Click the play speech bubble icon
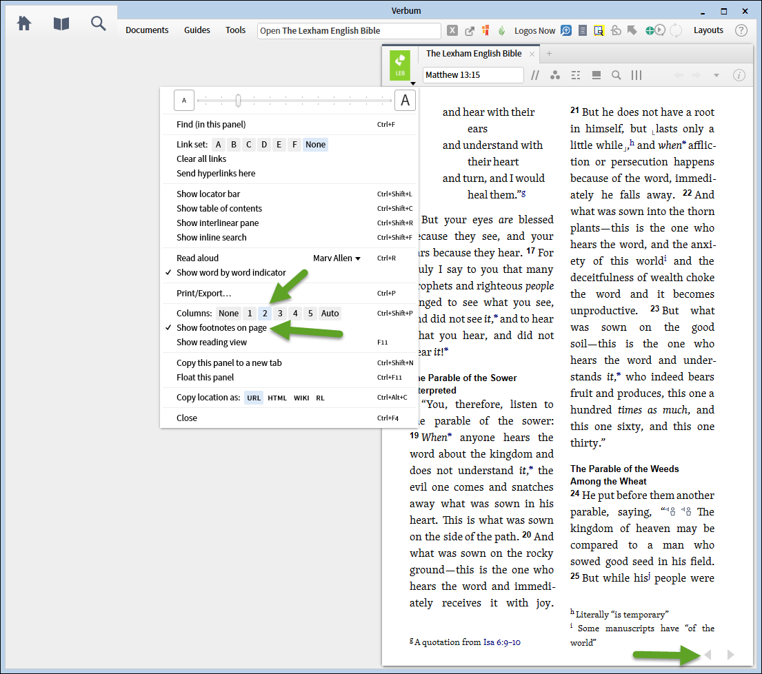The width and height of the screenshot is (762, 674). click(660, 30)
